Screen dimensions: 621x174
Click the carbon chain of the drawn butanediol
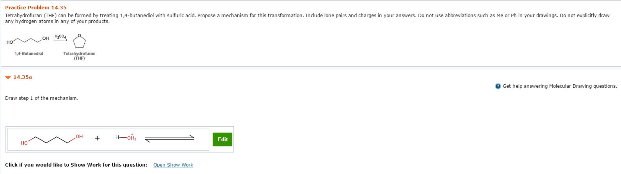pos(52,140)
